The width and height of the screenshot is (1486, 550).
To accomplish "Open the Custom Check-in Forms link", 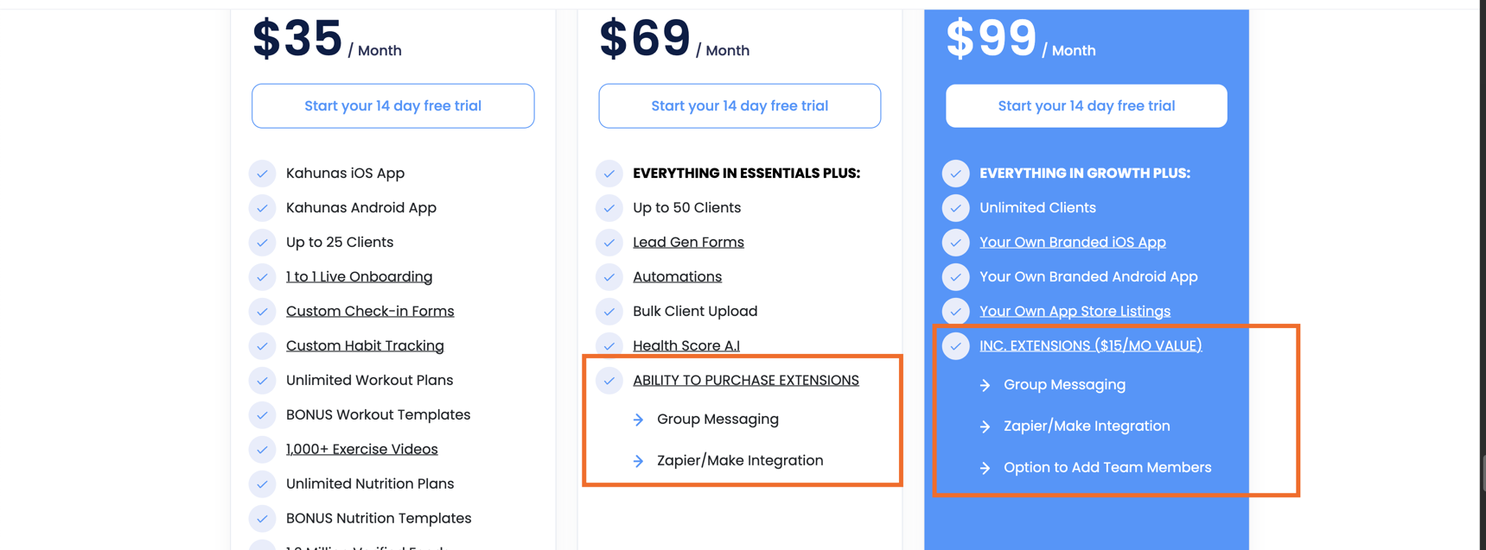I will [x=370, y=312].
